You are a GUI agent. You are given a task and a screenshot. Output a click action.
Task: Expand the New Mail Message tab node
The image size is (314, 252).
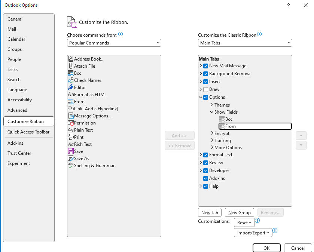pyautogui.click(x=201, y=65)
